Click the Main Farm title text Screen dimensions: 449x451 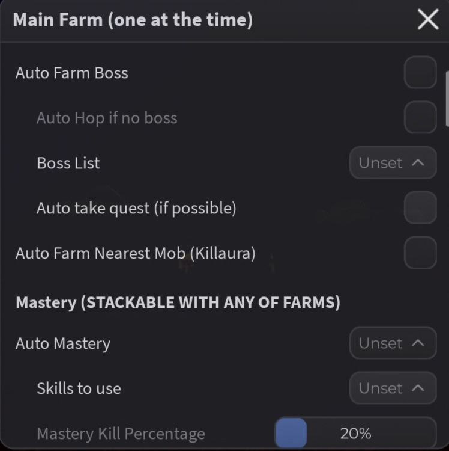point(133,20)
